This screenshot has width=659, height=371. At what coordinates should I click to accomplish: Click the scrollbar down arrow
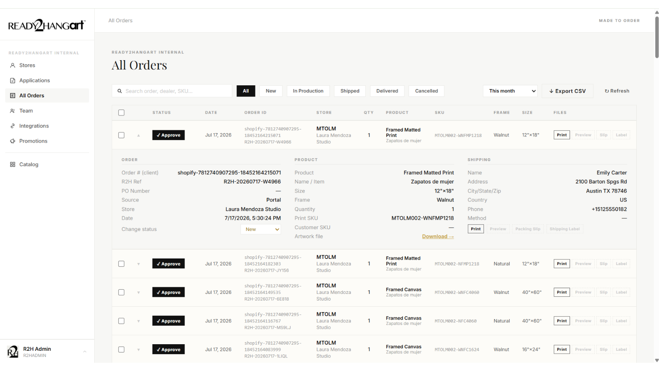(657, 360)
